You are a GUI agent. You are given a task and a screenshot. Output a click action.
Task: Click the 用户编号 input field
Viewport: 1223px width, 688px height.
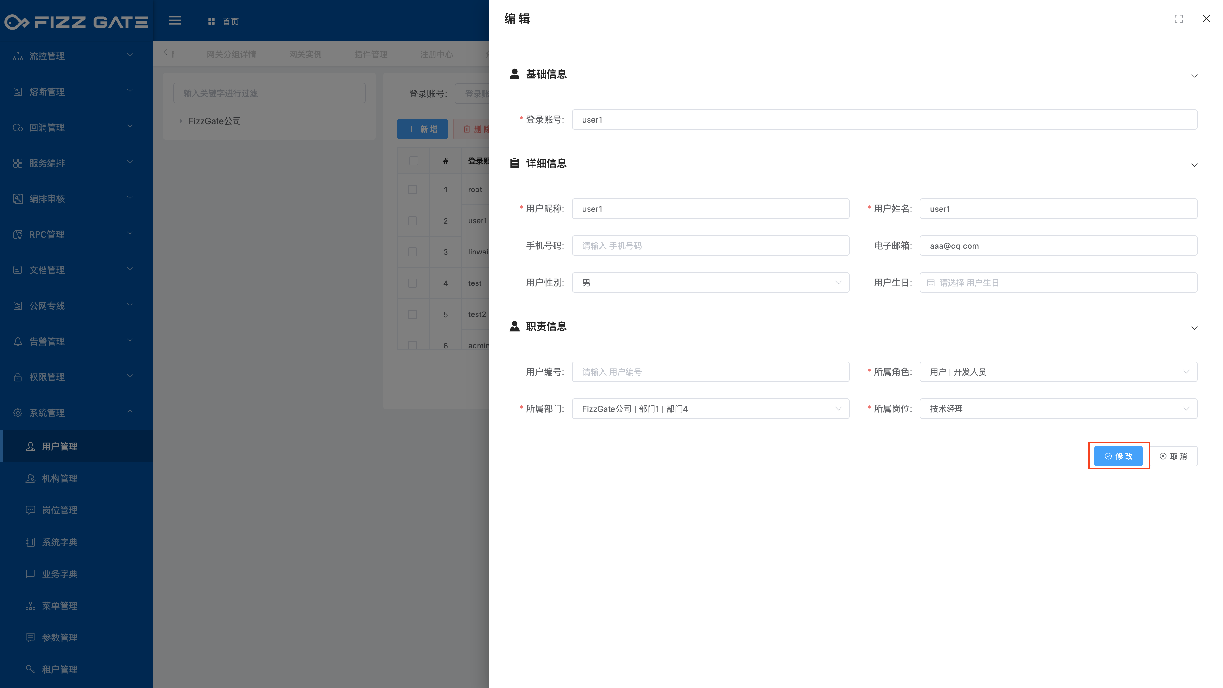pyautogui.click(x=710, y=372)
